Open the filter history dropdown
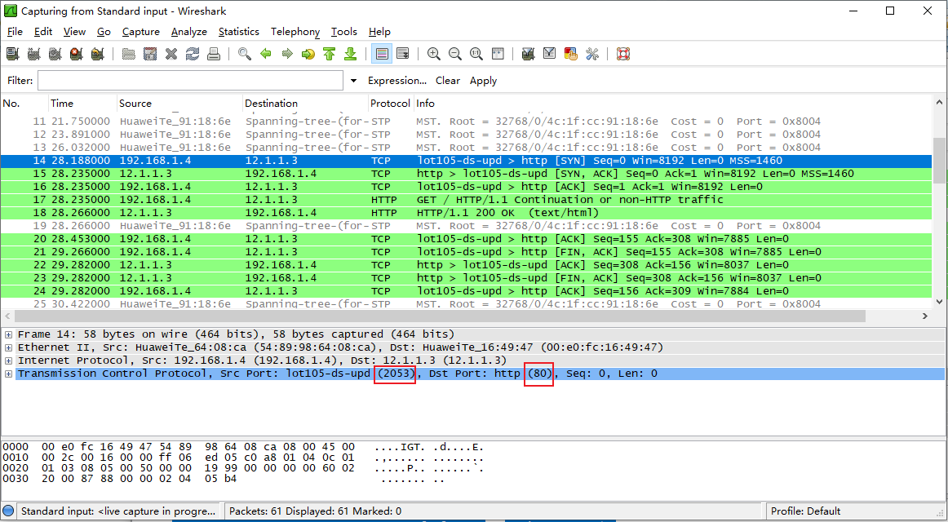The width and height of the screenshot is (948, 522). (x=354, y=81)
